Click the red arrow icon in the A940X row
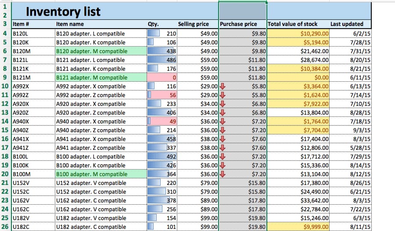Screen dimensions: 395x231 [223, 122]
